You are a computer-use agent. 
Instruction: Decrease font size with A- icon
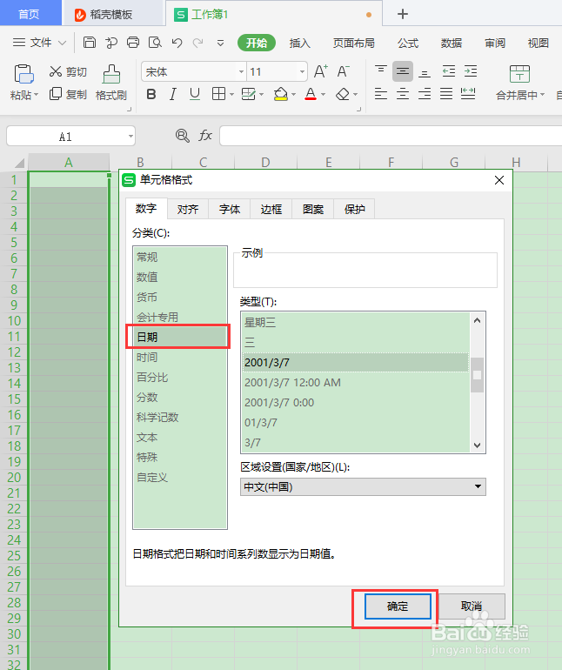click(x=343, y=71)
